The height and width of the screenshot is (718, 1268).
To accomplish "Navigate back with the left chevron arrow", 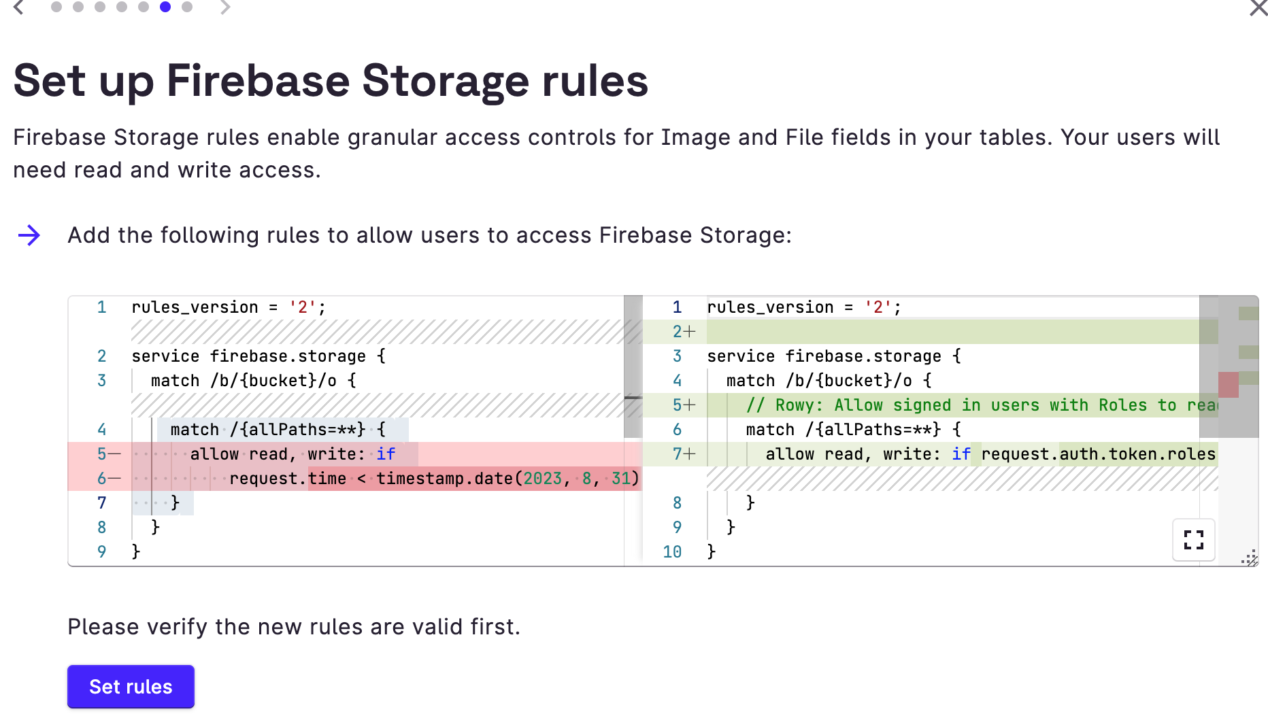I will (x=18, y=8).
